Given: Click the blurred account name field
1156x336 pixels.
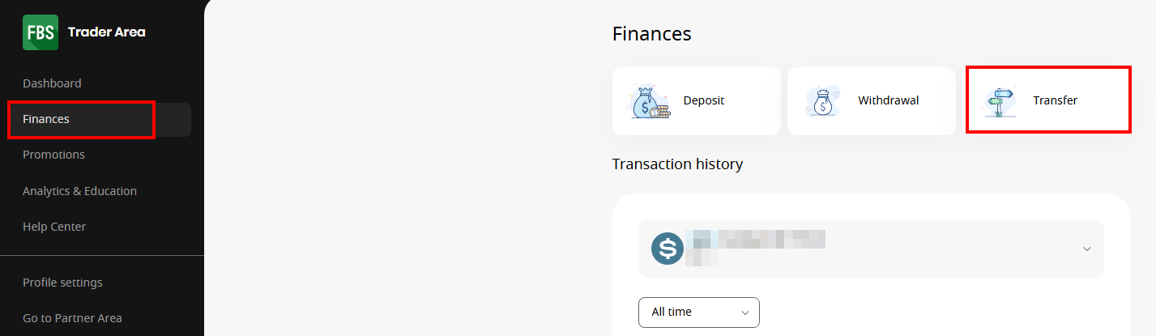Looking at the screenshot, I should pos(755,247).
